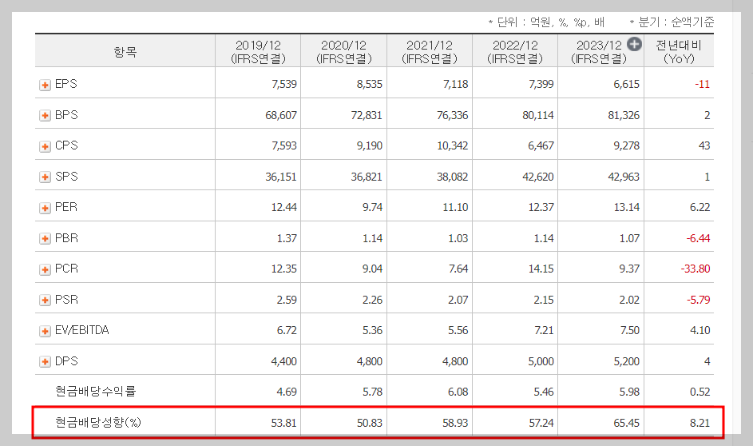Click the CPS row label
The height and width of the screenshot is (446, 753).
pyautogui.click(x=66, y=145)
